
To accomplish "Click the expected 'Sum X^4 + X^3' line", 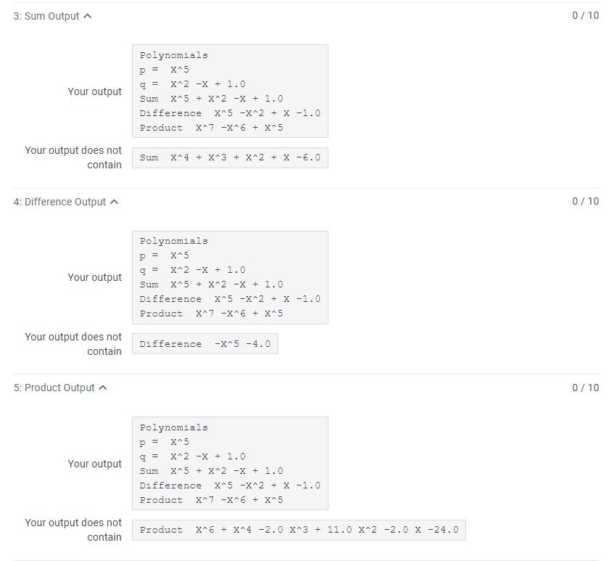I will [230, 157].
